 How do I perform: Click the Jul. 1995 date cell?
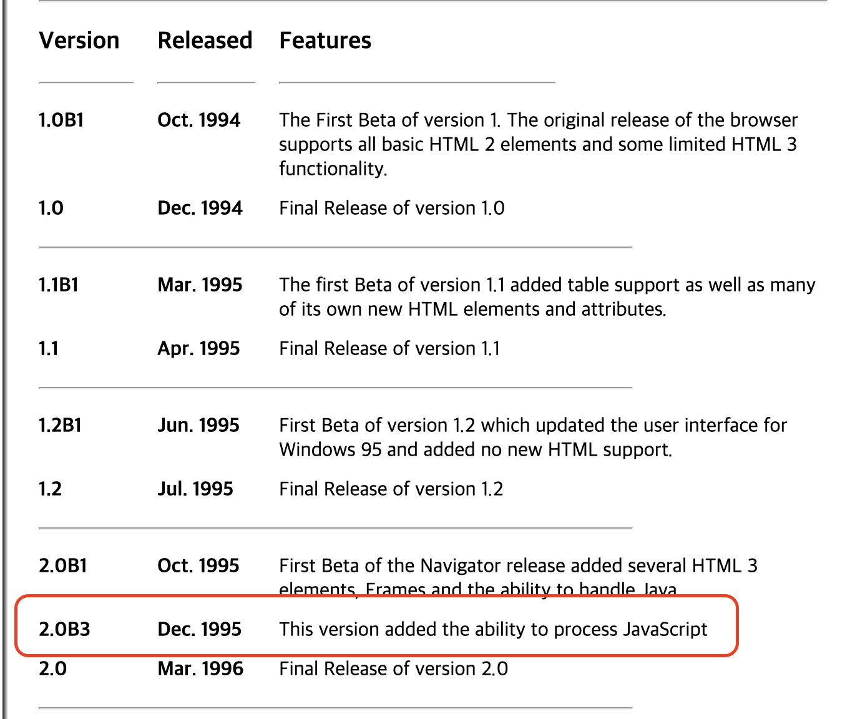click(x=195, y=489)
